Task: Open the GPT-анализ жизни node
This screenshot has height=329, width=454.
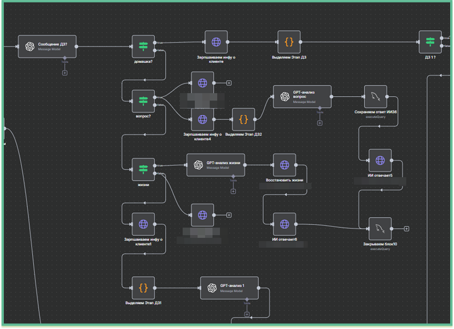Action: click(216, 165)
